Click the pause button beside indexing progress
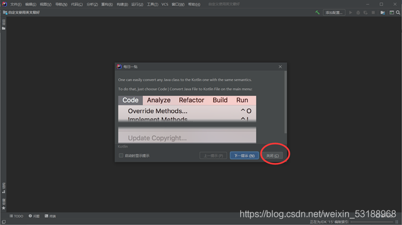This screenshot has width=402, height=225. 397,222
